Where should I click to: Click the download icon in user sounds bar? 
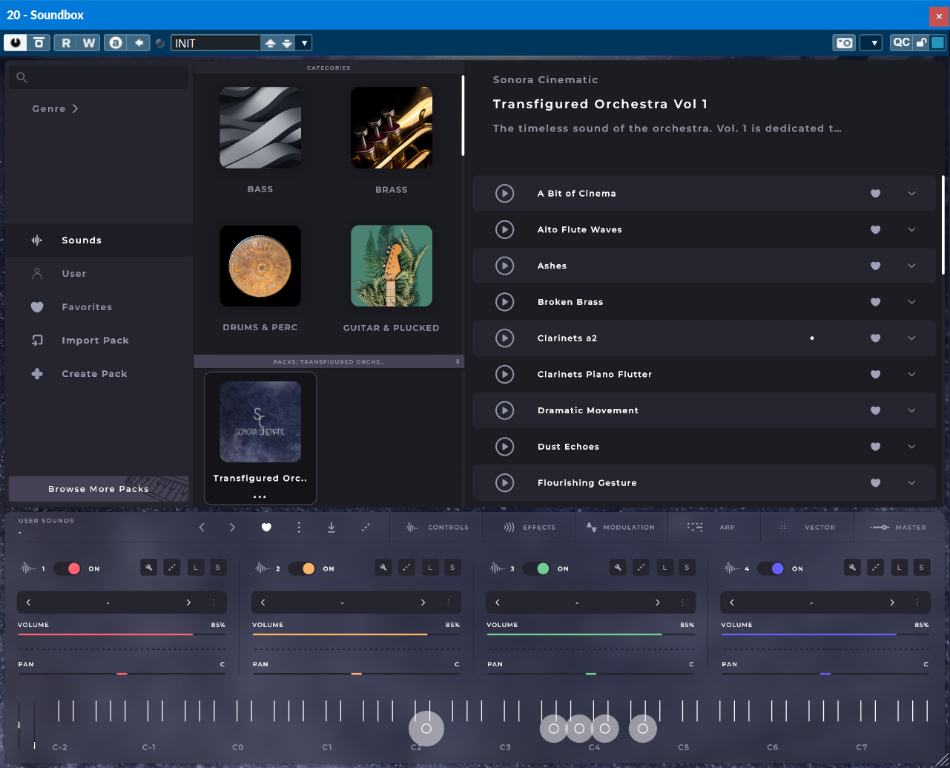coord(331,527)
